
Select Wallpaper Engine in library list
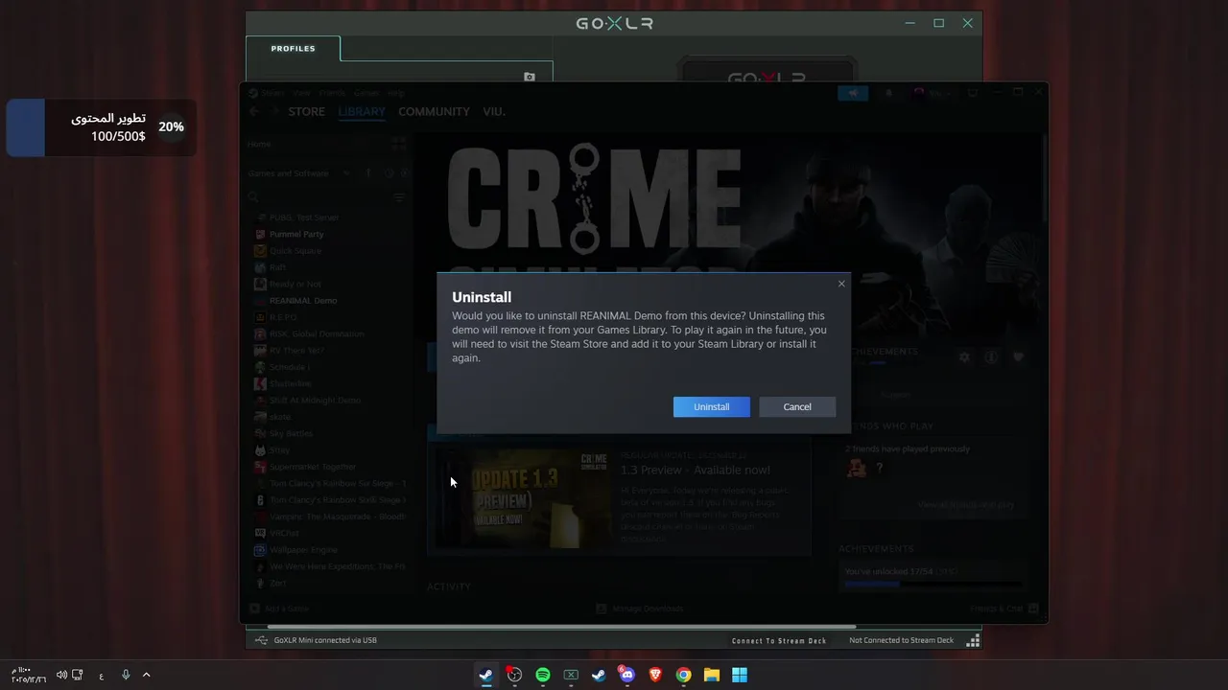click(x=303, y=550)
